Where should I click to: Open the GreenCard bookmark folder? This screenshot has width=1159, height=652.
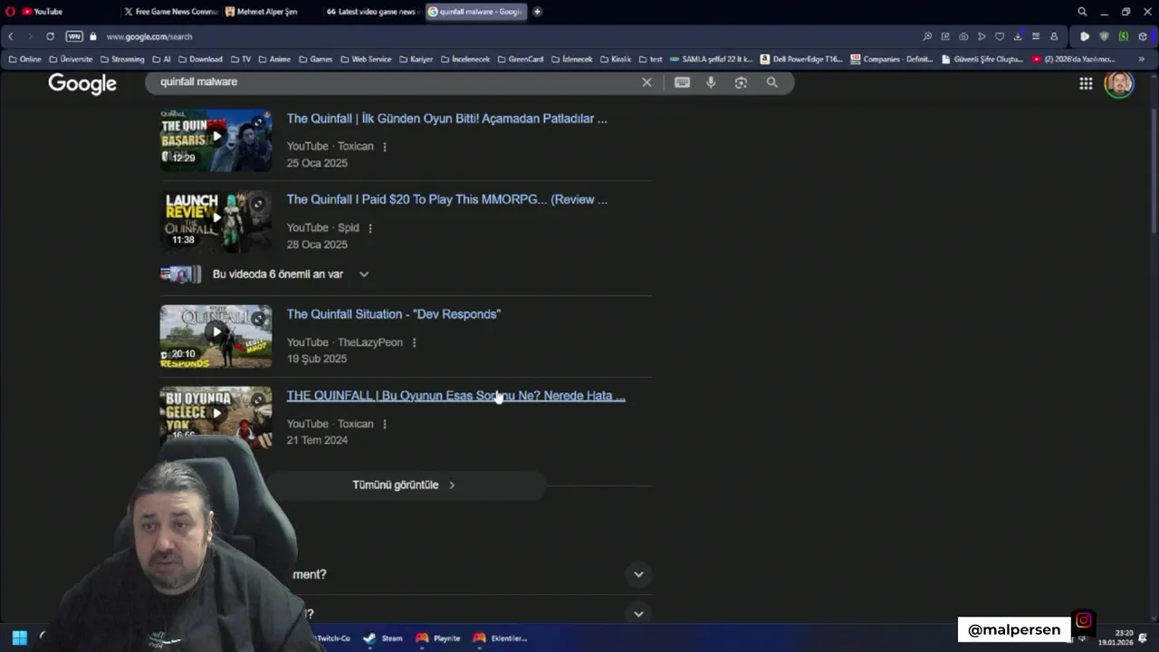521,59
